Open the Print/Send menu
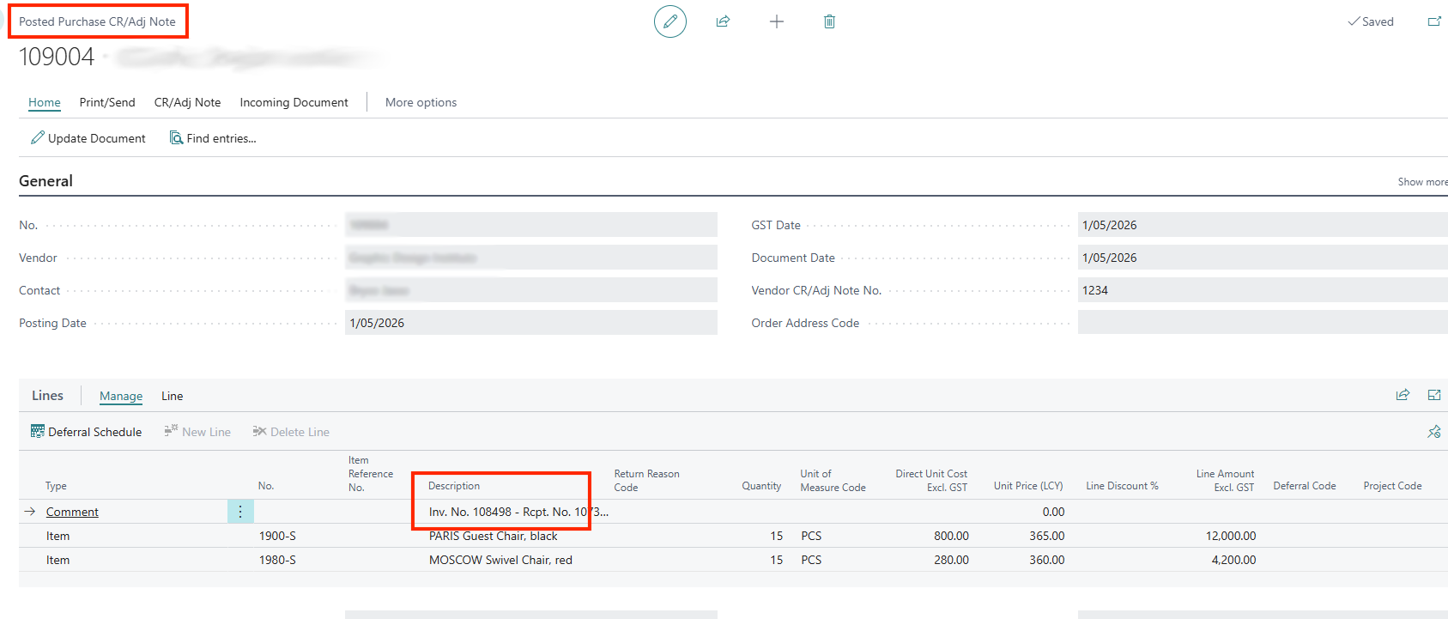 pos(107,102)
